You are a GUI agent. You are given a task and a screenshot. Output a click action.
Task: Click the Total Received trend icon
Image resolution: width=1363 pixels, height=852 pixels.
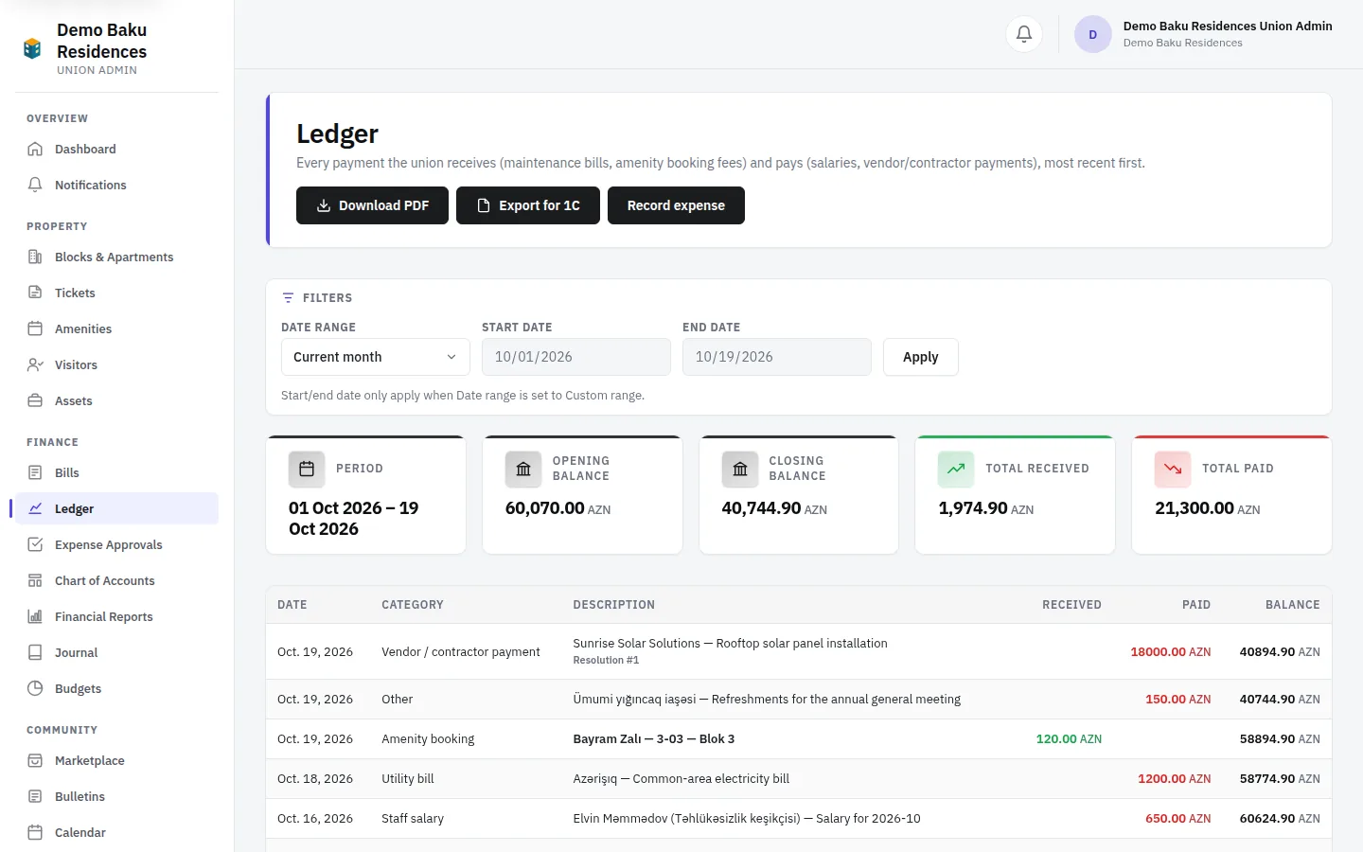pos(956,469)
